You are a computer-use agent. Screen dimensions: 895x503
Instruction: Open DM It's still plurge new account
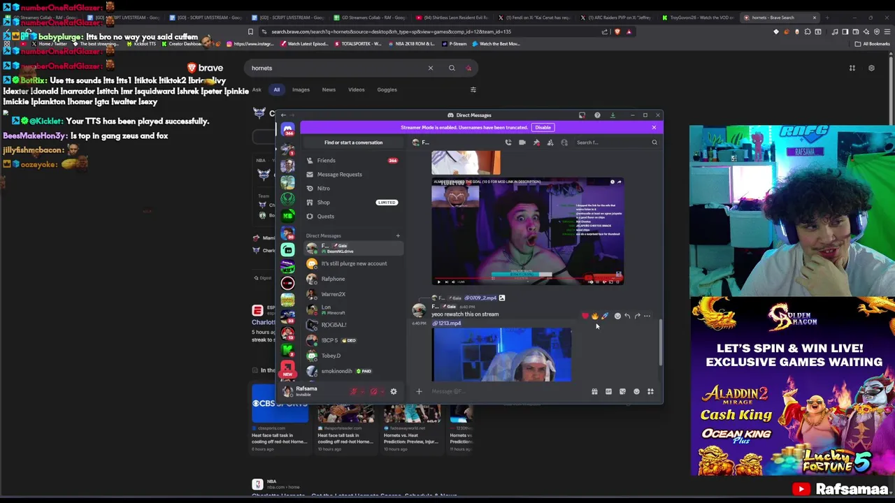click(x=352, y=263)
